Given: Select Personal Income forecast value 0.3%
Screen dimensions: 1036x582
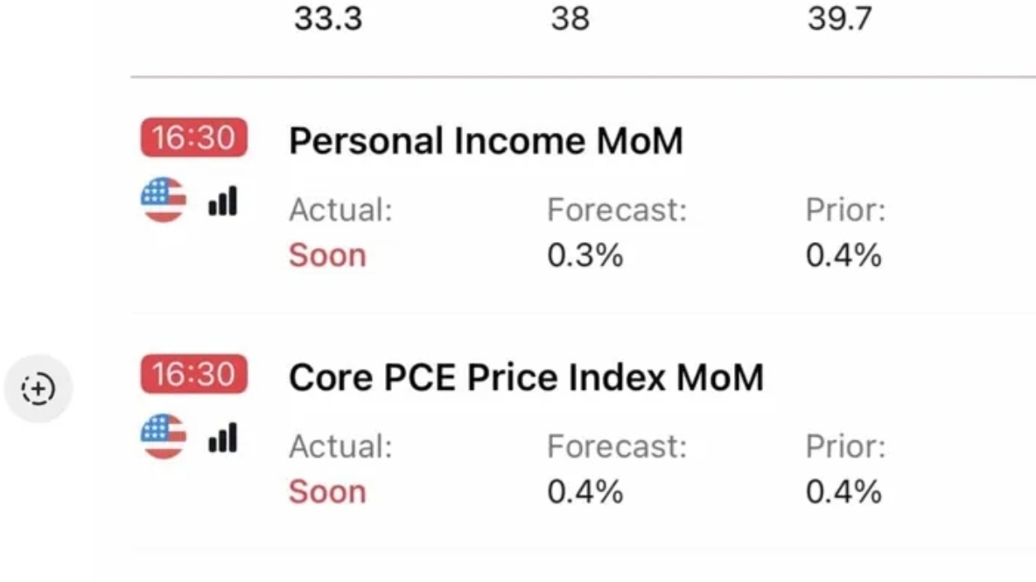Looking at the screenshot, I should pyautogui.click(x=584, y=256).
